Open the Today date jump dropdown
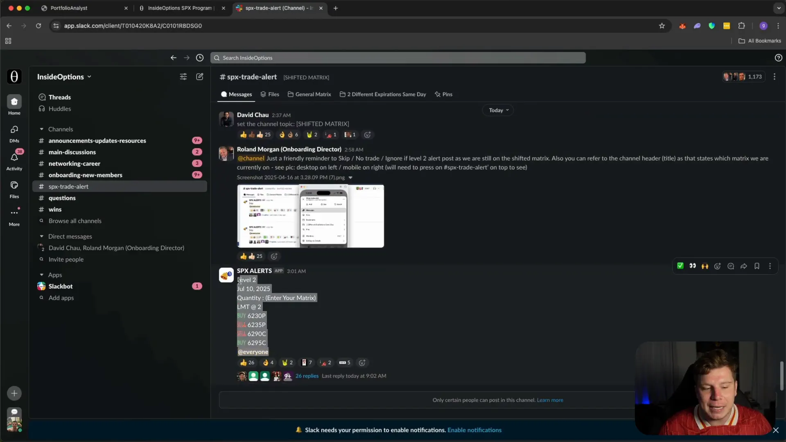The height and width of the screenshot is (442, 786). (x=498, y=110)
